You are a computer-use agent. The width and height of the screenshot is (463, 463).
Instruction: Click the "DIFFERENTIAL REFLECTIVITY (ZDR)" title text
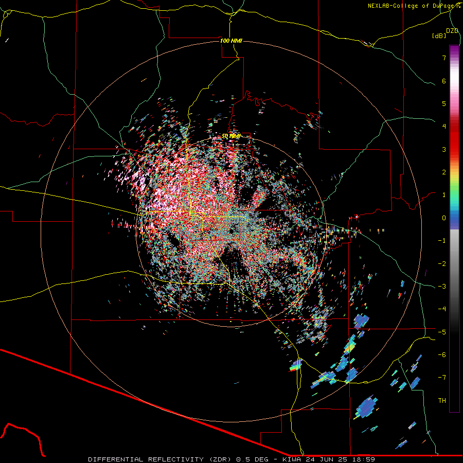pyautogui.click(x=161, y=459)
